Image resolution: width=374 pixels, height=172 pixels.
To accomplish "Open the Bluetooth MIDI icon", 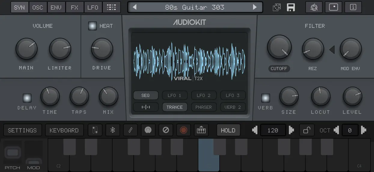I will [113, 130].
